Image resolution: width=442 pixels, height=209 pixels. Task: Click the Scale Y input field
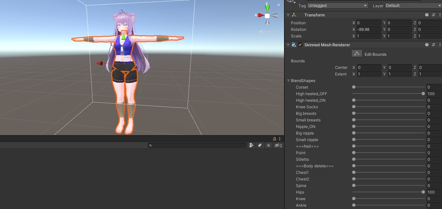click(399, 36)
